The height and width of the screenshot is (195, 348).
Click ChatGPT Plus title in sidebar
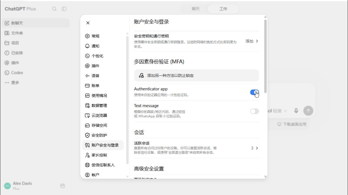tap(20, 9)
